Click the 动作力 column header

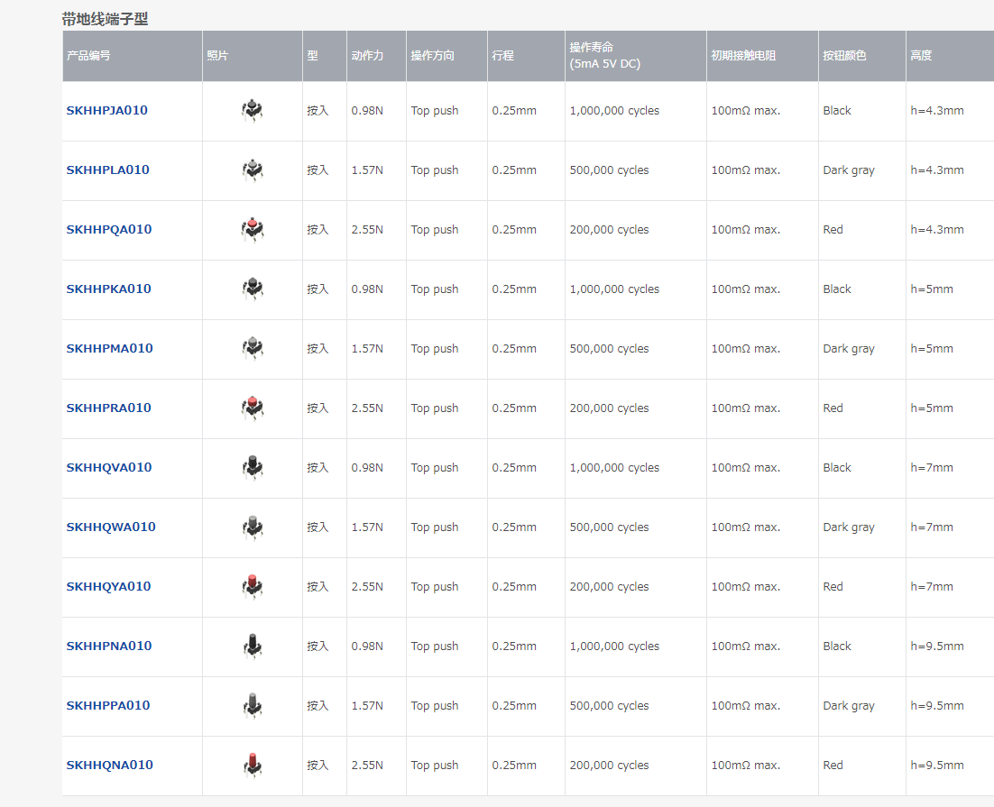coord(367,56)
